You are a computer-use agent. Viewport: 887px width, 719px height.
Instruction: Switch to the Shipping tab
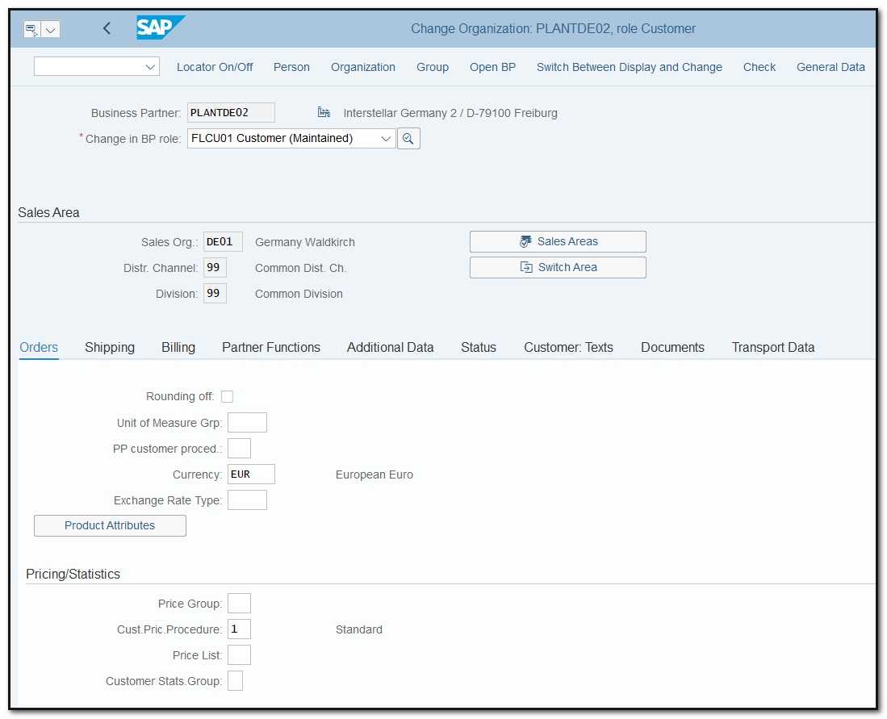point(110,347)
